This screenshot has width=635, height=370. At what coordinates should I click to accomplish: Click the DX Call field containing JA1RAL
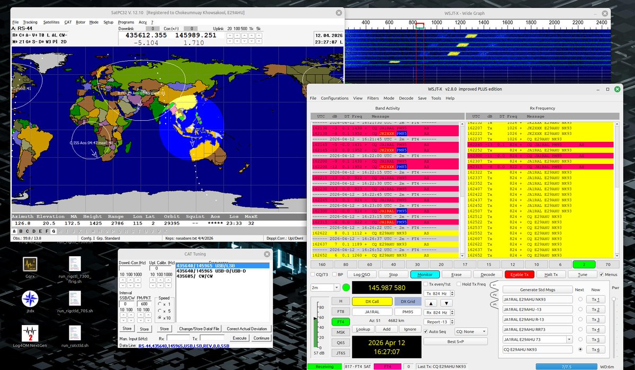click(x=372, y=312)
